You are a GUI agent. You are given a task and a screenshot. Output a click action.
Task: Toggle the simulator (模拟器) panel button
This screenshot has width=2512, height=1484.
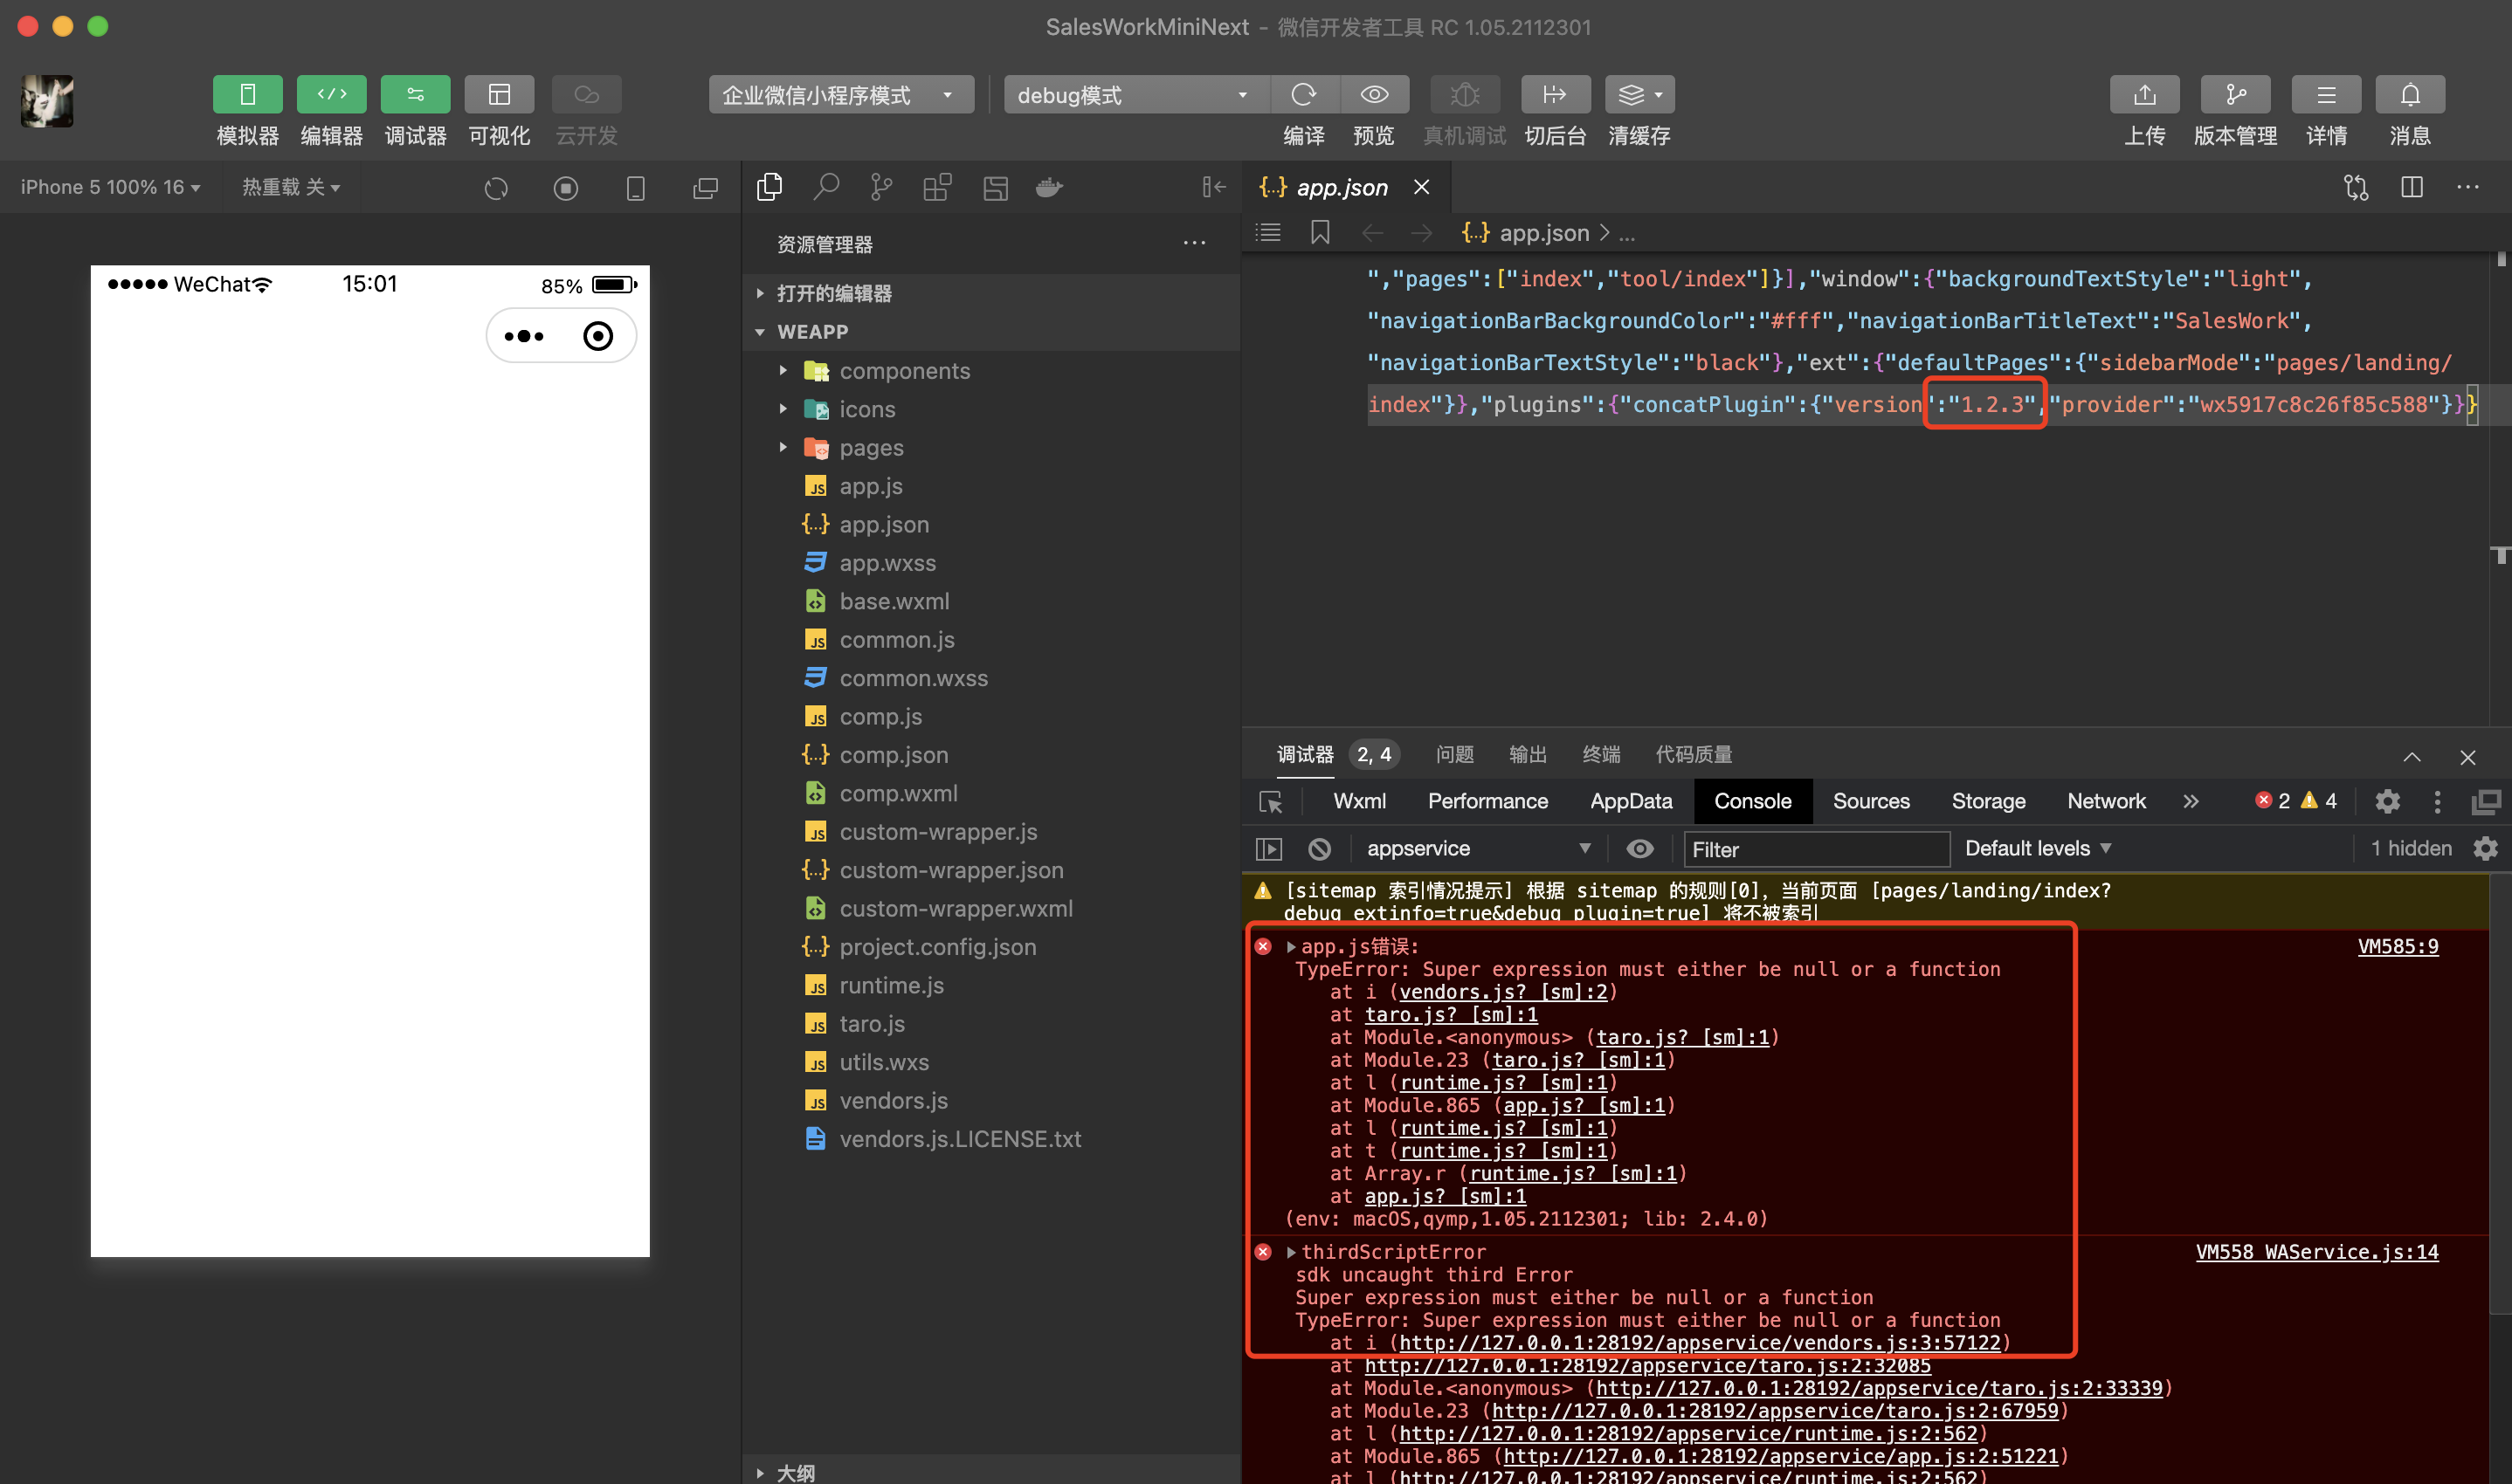coord(247,95)
